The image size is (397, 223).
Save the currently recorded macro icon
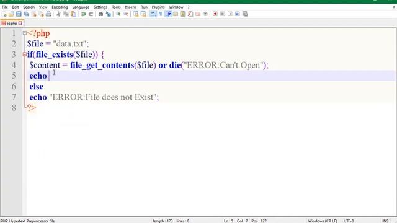(x=245, y=14)
